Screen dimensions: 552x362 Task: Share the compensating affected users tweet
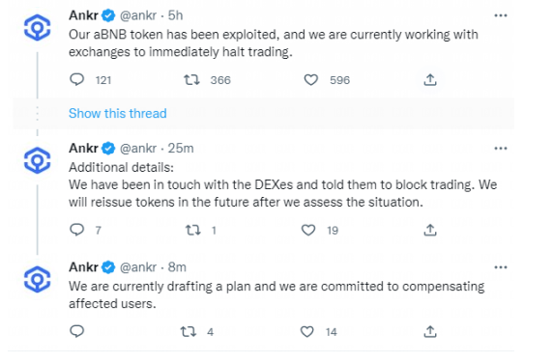(x=430, y=331)
